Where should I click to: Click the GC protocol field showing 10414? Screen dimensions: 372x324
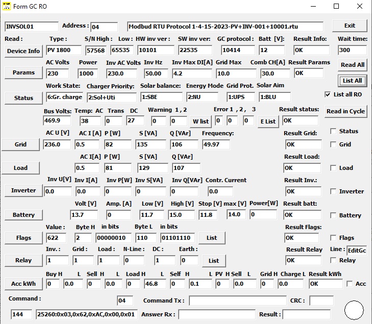(x=238, y=50)
